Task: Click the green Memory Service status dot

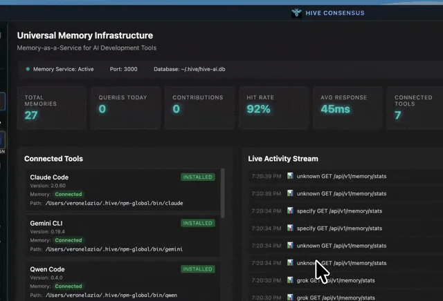Action: (28, 69)
